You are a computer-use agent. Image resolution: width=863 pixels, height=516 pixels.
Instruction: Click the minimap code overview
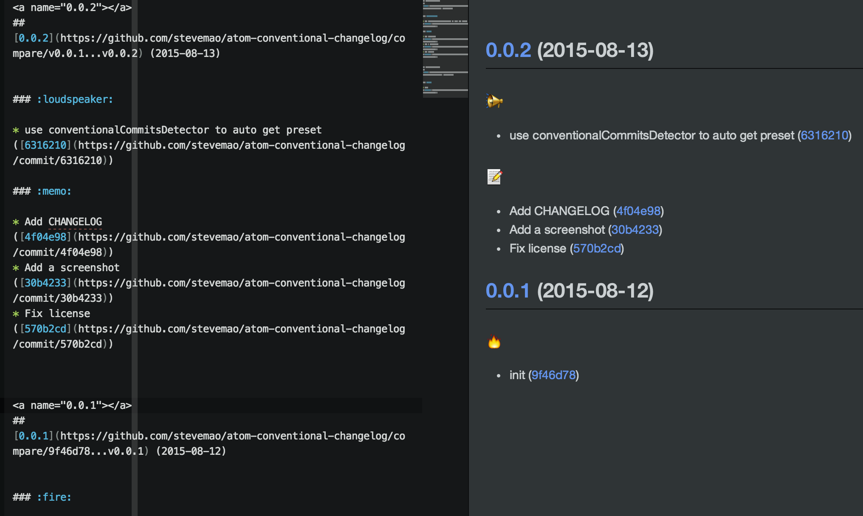(445, 49)
